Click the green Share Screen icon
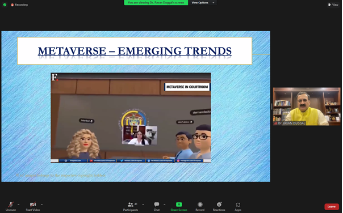This screenshot has width=343, height=213. click(179, 205)
